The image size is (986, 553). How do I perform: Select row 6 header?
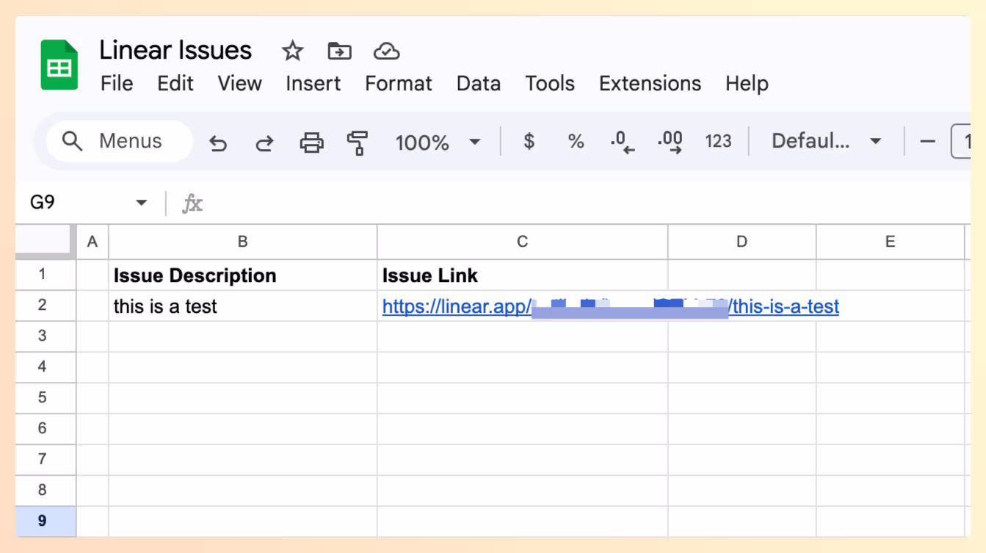coord(46,429)
